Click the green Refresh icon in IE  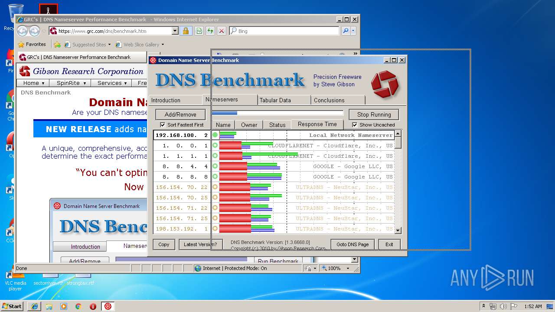[x=210, y=31]
